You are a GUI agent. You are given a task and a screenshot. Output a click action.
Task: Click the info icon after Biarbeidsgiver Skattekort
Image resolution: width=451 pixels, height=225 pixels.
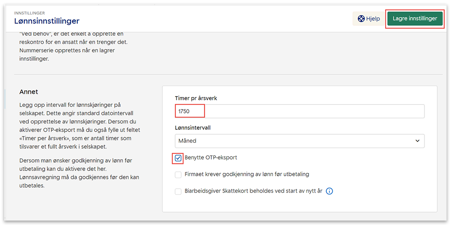pyautogui.click(x=329, y=191)
